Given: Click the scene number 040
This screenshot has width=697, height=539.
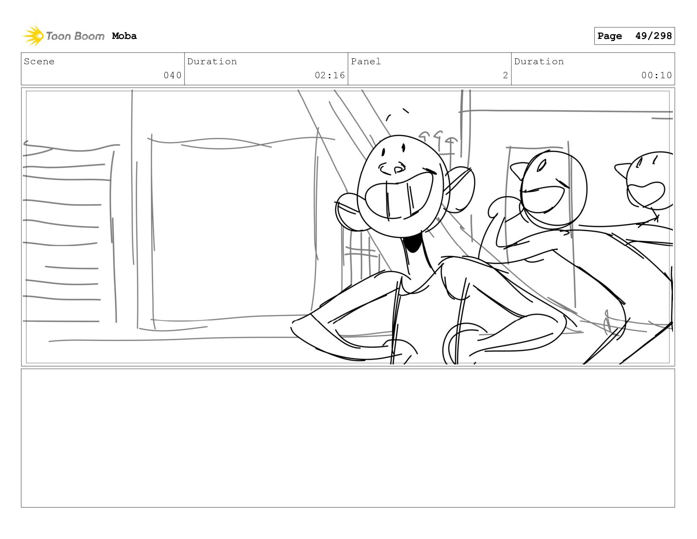Looking at the screenshot, I should [172, 75].
